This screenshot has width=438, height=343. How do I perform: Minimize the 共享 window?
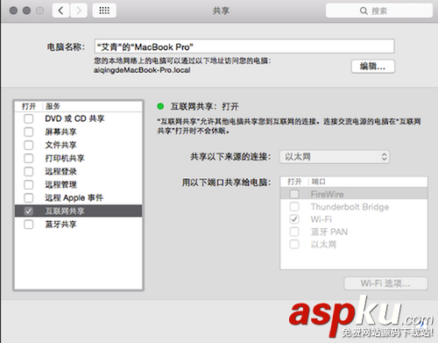(x=26, y=11)
